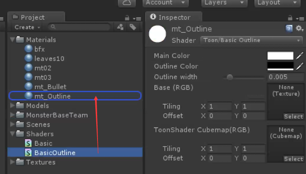306x174 pixels.
Task: Open the Create dropdown in Project
Action: pyautogui.click(x=27, y=27)
